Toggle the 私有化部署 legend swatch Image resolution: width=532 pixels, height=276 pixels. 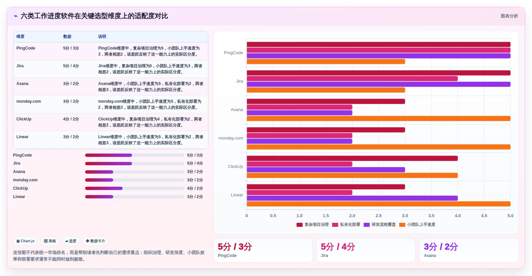pyautogui.click(x=335, y=225)
